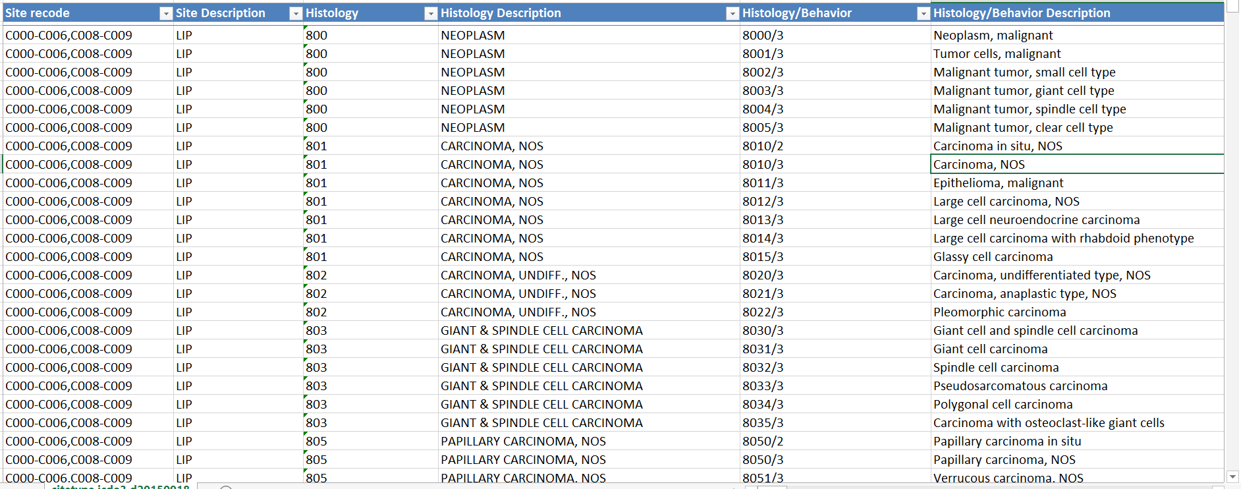Screen dimensions: 1241x489
Task: Select cell '8003/3'
Action: 835,90
